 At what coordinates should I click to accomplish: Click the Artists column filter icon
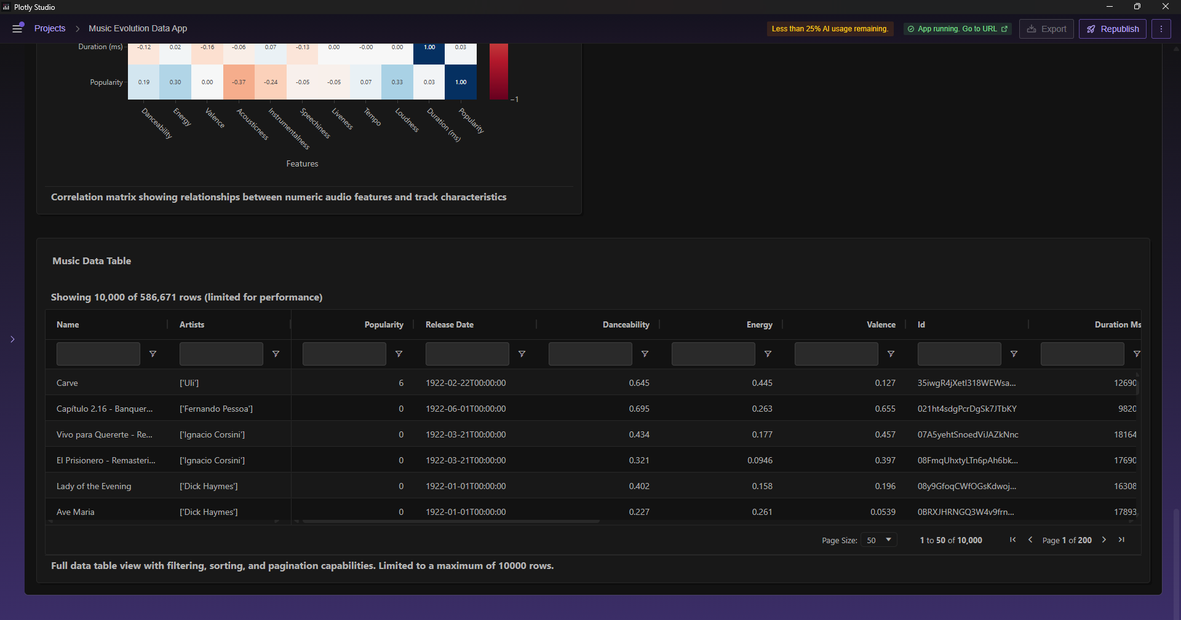click(x=276, y=354)
